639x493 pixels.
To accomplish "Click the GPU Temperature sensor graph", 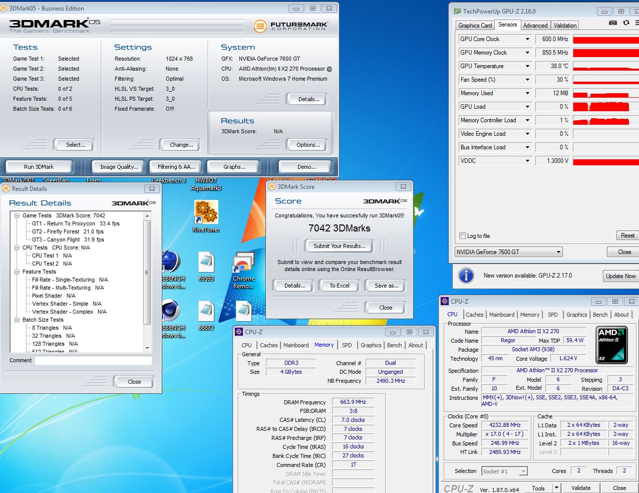I will 605,66.
